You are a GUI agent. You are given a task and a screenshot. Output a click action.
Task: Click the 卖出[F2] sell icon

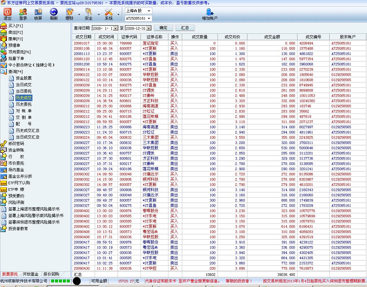(x=4, y=32)
